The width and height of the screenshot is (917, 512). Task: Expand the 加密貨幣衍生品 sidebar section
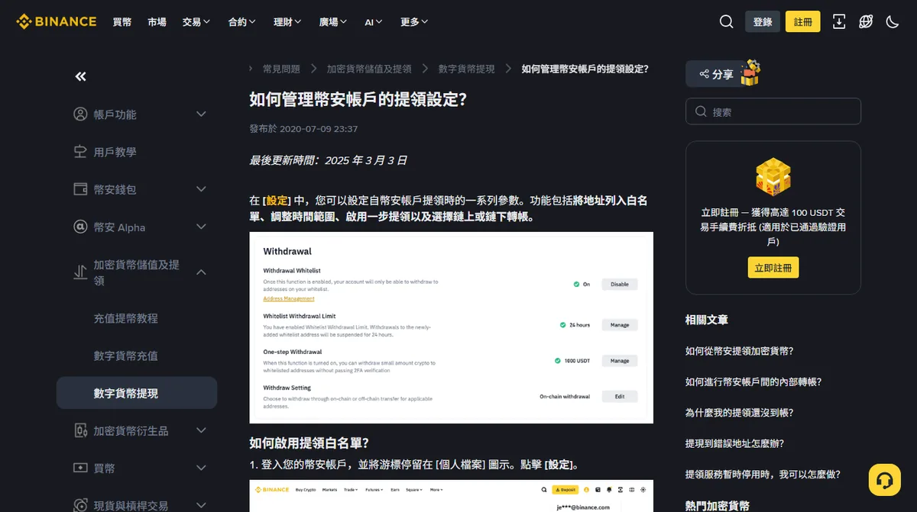[x=201, y=430]
